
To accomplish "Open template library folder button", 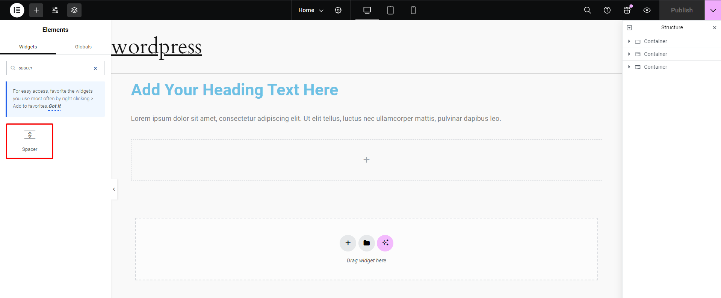I will tap(367, 243).
